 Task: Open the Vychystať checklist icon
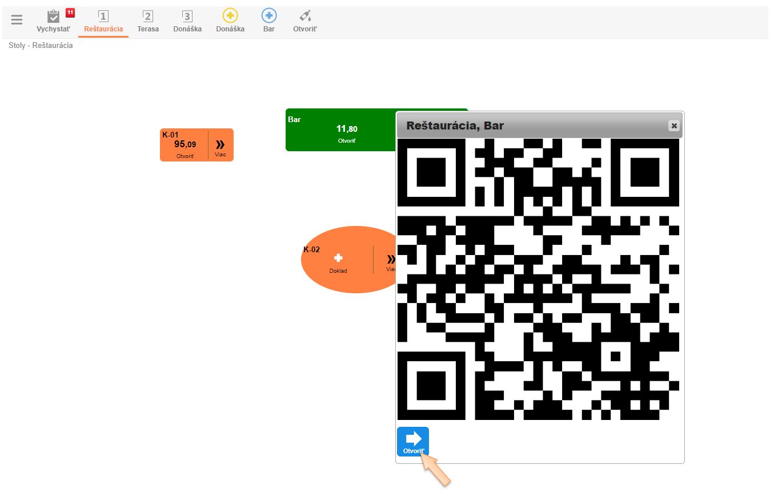[53, 17]
